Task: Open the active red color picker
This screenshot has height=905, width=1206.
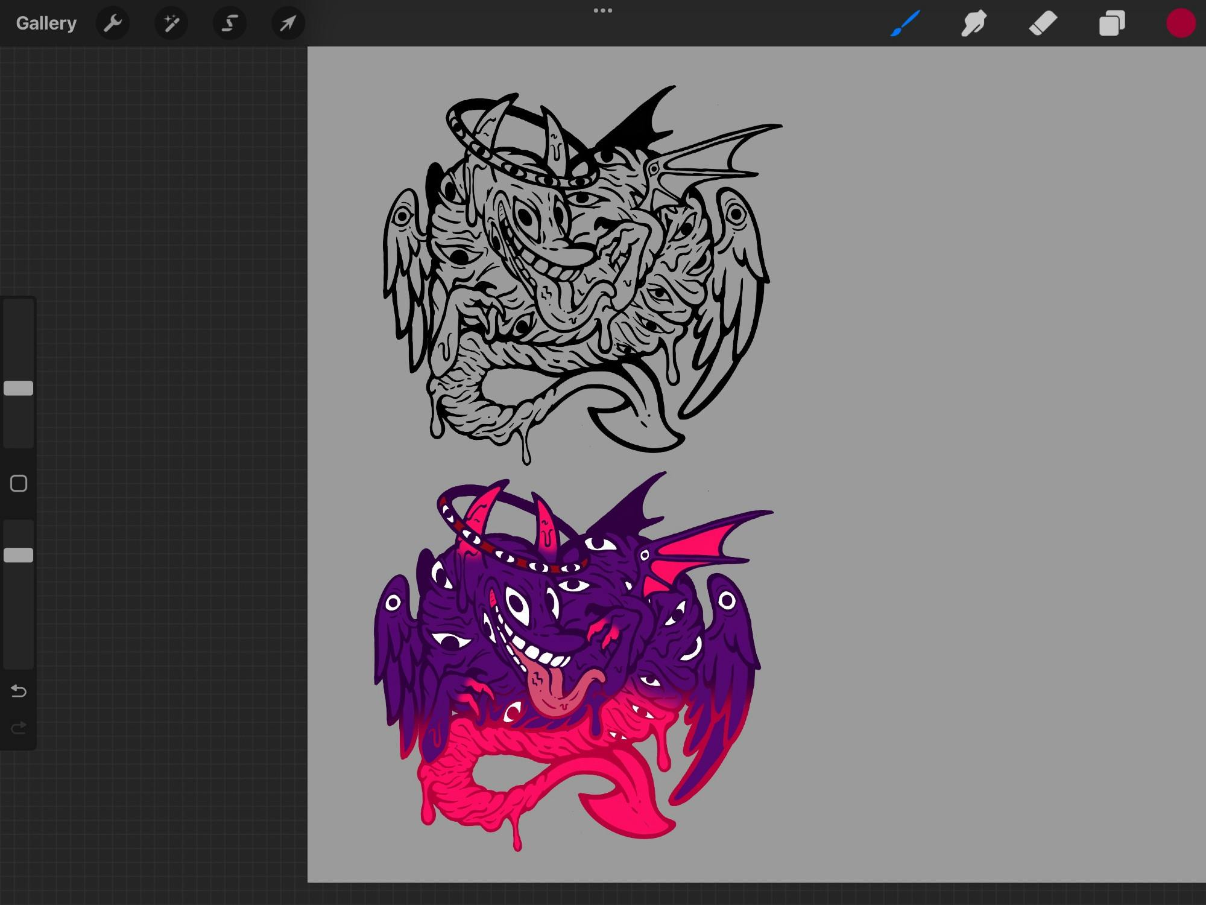Action: pyautogui.click(x=1181, y=24)
